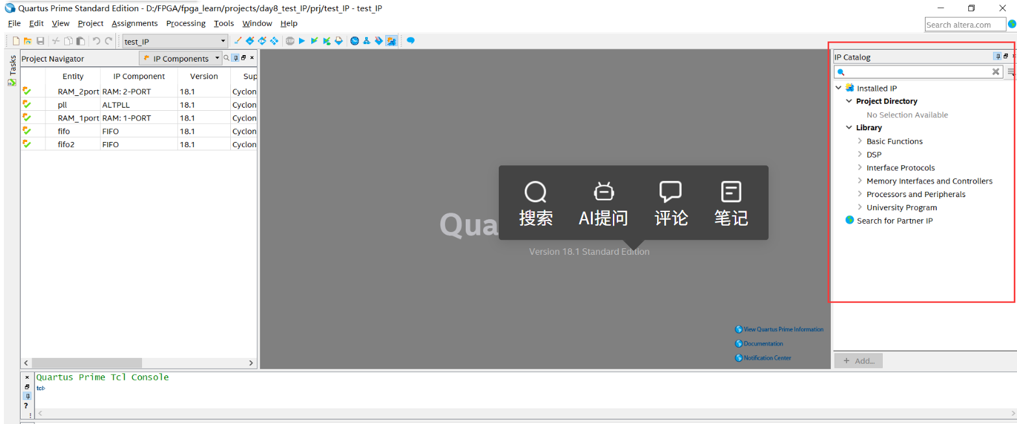Click the AI提问 popup button
The width and height of the screenshot is (1017, 424).
coord(603,203)
